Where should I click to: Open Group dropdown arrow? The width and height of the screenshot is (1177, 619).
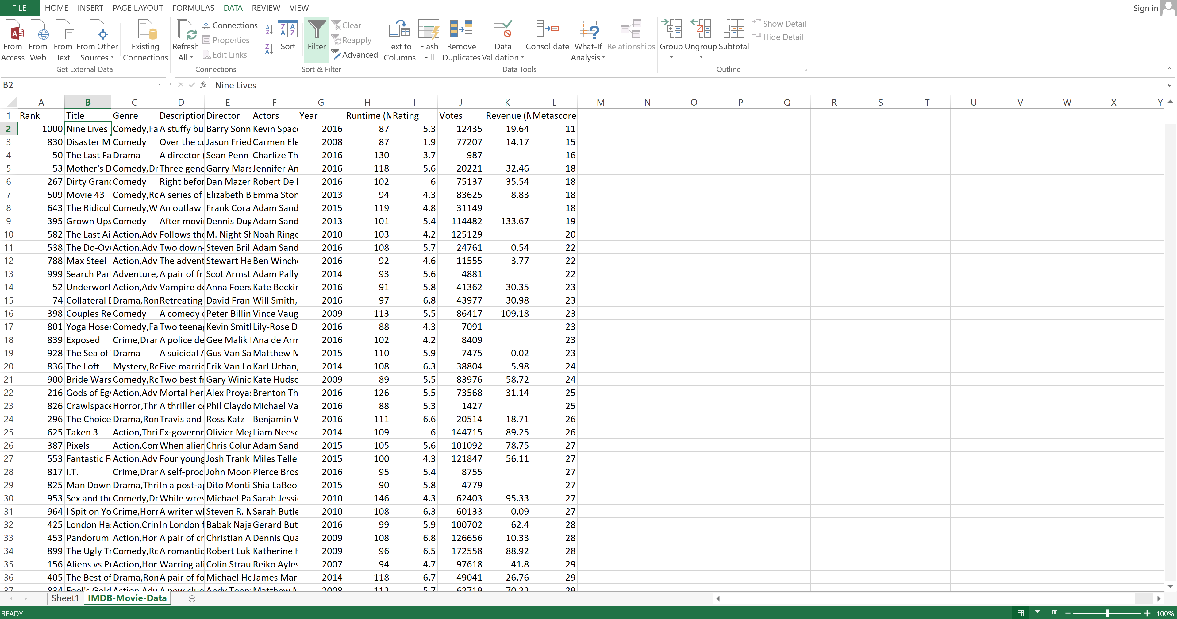[x=671, y=58]
